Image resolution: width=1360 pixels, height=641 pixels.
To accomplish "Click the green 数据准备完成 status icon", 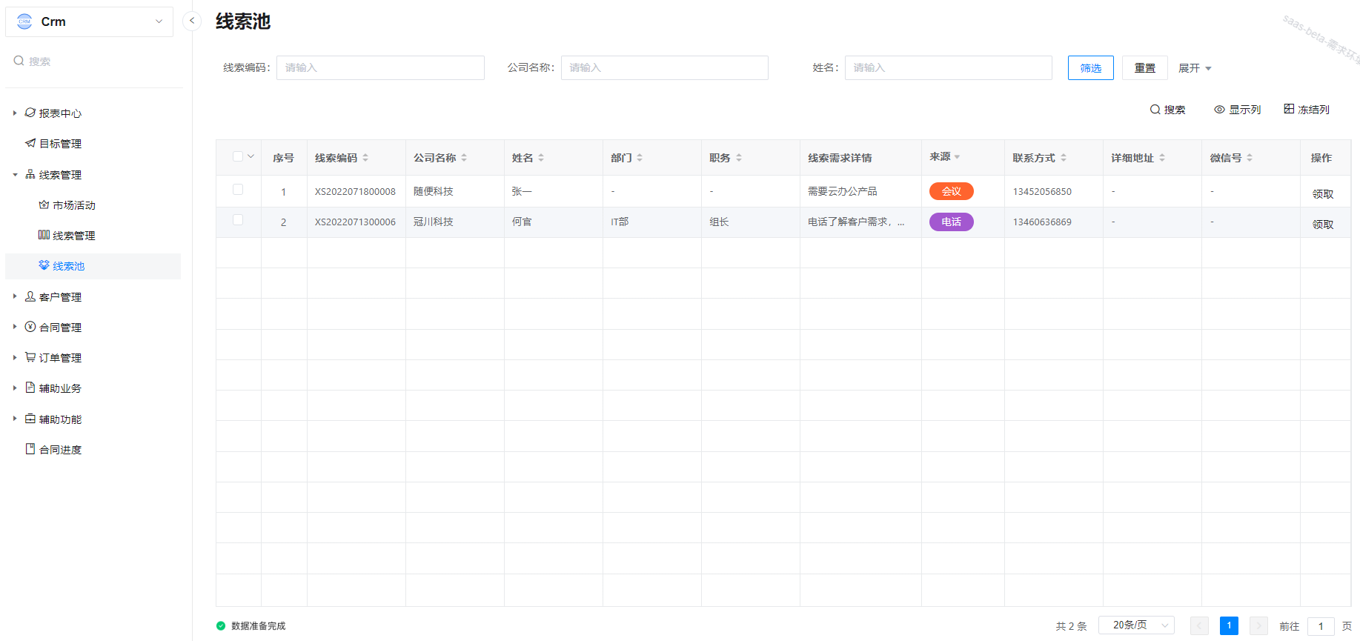I will tap(221, 626).
